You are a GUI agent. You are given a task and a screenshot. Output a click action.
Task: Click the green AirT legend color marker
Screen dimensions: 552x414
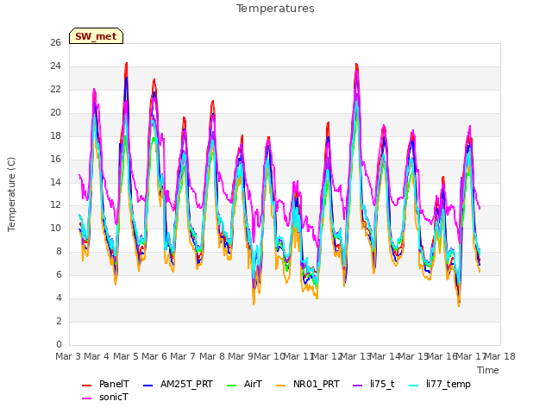click(232, 386)
